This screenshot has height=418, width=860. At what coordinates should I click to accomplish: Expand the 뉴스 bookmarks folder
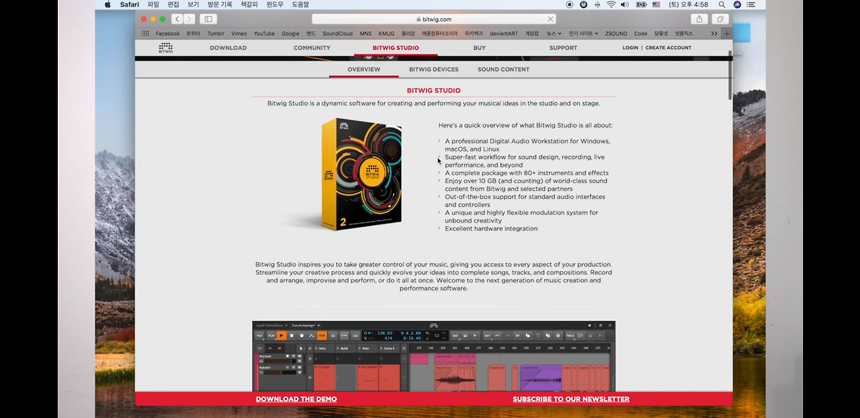[x=553, y=33]
